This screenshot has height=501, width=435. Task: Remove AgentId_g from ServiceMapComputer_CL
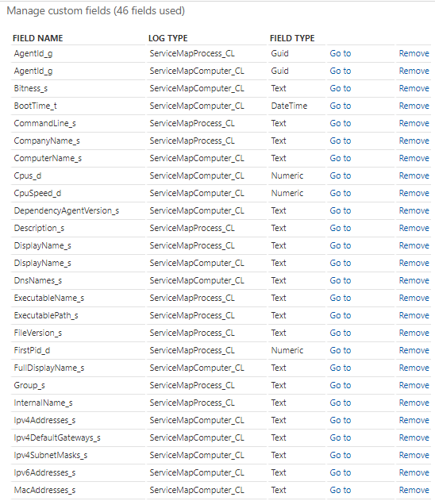point(414,71)
